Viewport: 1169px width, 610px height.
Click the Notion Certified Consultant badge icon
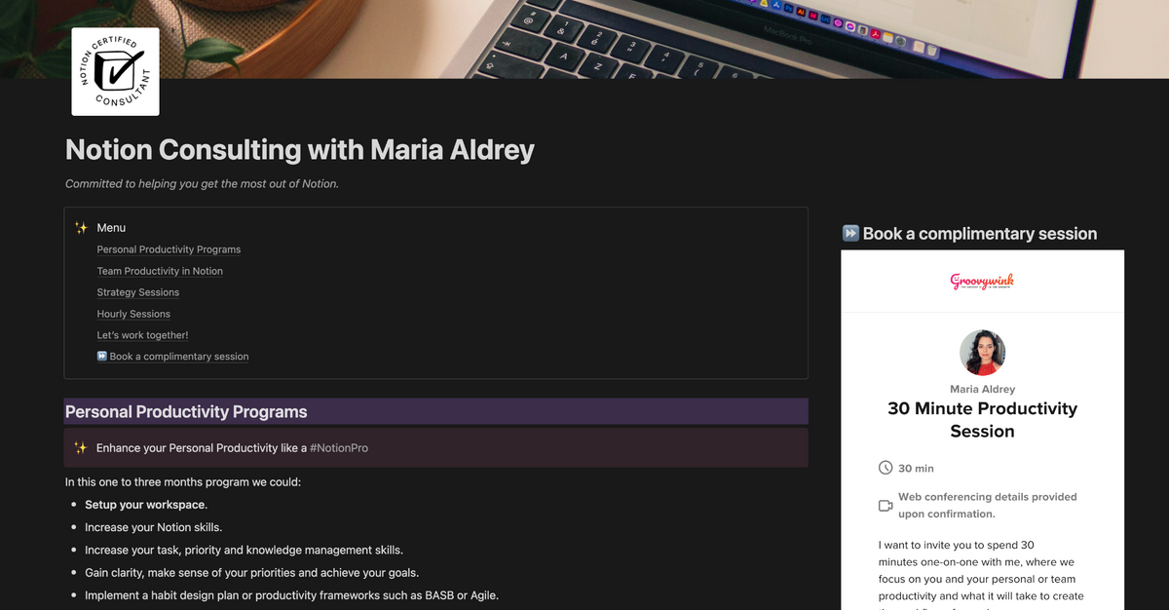[x=115, y=72]
